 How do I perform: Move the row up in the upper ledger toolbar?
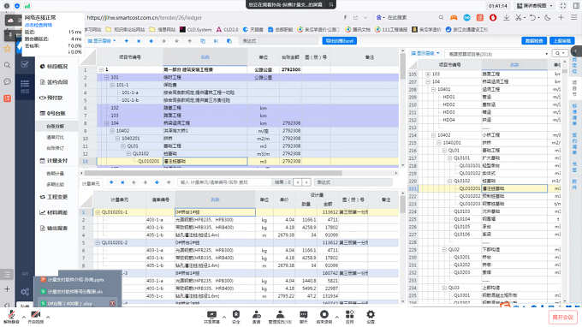pyautogui.click(x=190, y=41)
